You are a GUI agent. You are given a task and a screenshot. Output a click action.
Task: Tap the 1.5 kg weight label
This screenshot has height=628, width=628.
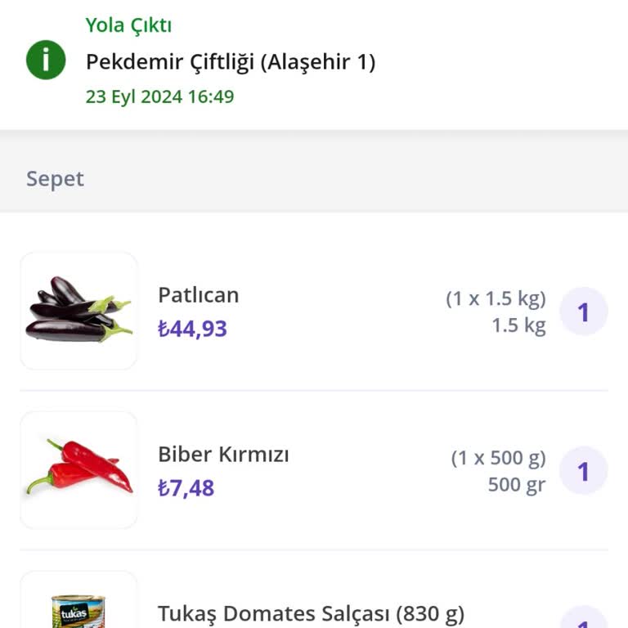519,325
